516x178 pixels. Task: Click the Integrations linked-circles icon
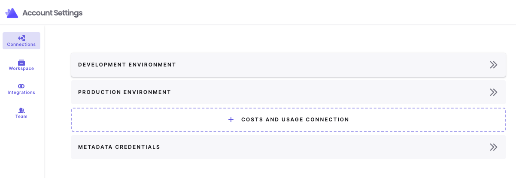coord(21,86)
